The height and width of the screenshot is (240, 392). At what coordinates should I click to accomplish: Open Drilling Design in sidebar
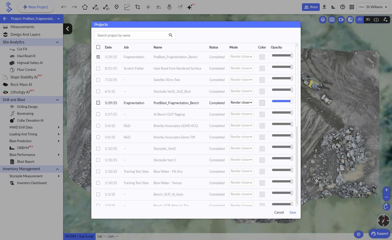tap(27, 107)
